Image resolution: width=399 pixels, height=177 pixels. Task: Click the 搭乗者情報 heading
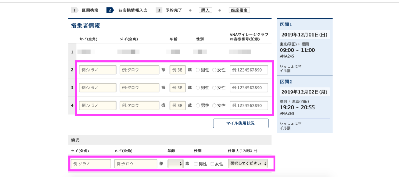(x=85, y=26)
